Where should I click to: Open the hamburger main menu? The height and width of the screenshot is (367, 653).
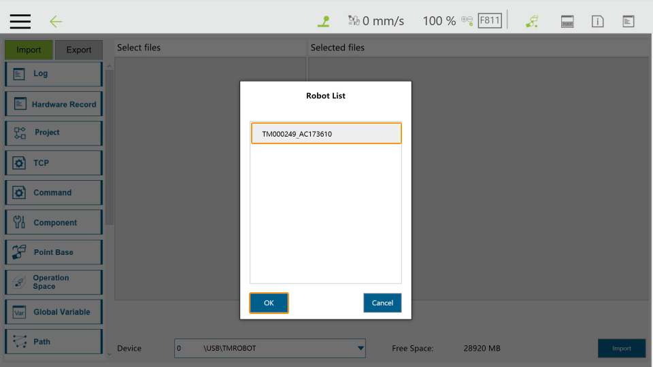click(x=20, y=21)
